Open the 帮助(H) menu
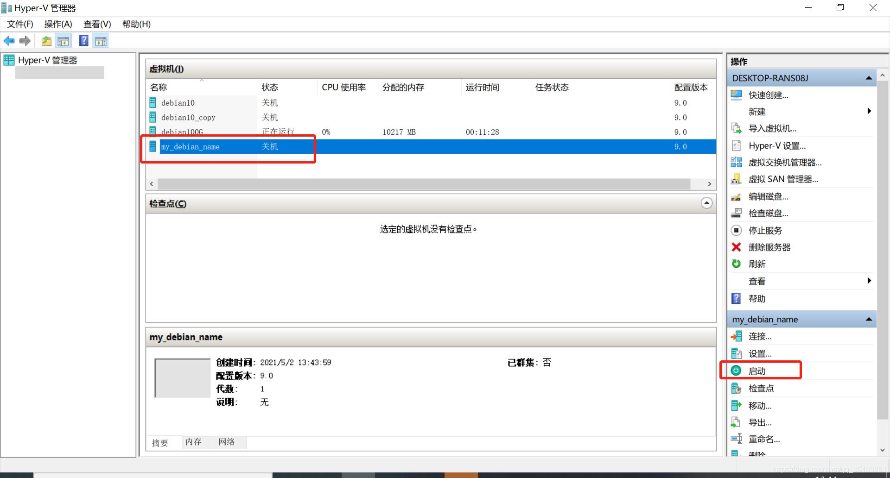The width and height of the screenshot is (890, 478). tap(136, 24)
